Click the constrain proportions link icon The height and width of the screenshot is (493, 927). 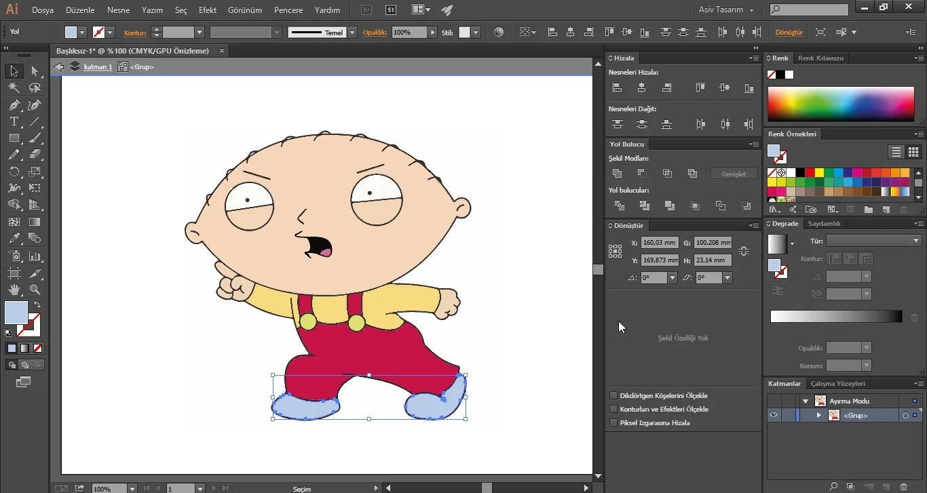[744, 252]
